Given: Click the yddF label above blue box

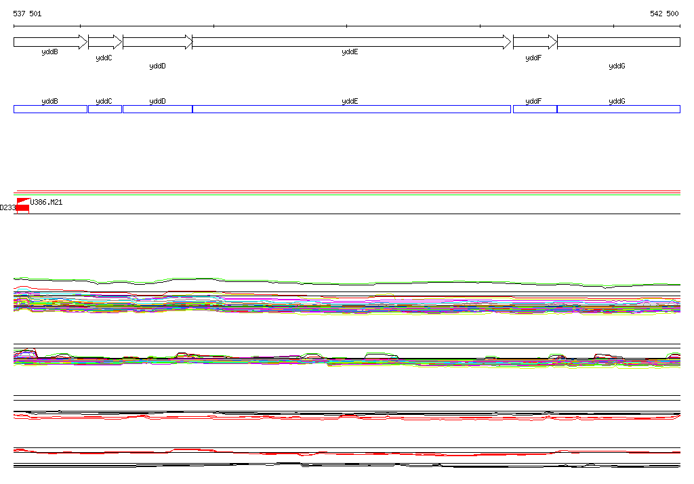Looking at the screenshot, I should pos(533,102).
